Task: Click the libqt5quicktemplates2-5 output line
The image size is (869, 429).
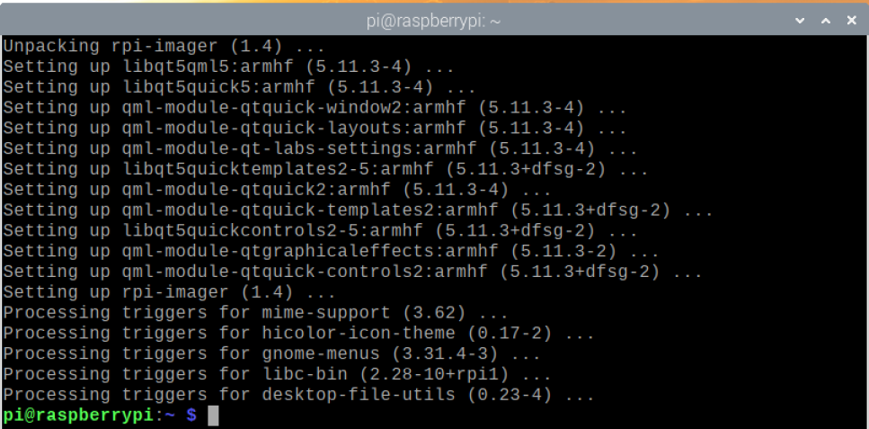Action: (325, 169)
